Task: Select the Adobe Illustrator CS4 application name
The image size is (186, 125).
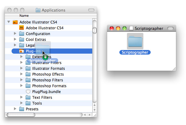Action: click(x=45, y=28)
